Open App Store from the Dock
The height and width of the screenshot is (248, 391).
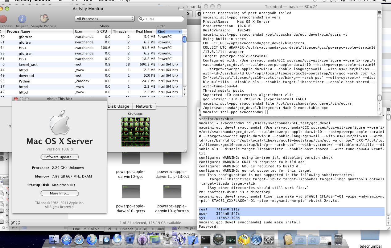click(67, 240)
